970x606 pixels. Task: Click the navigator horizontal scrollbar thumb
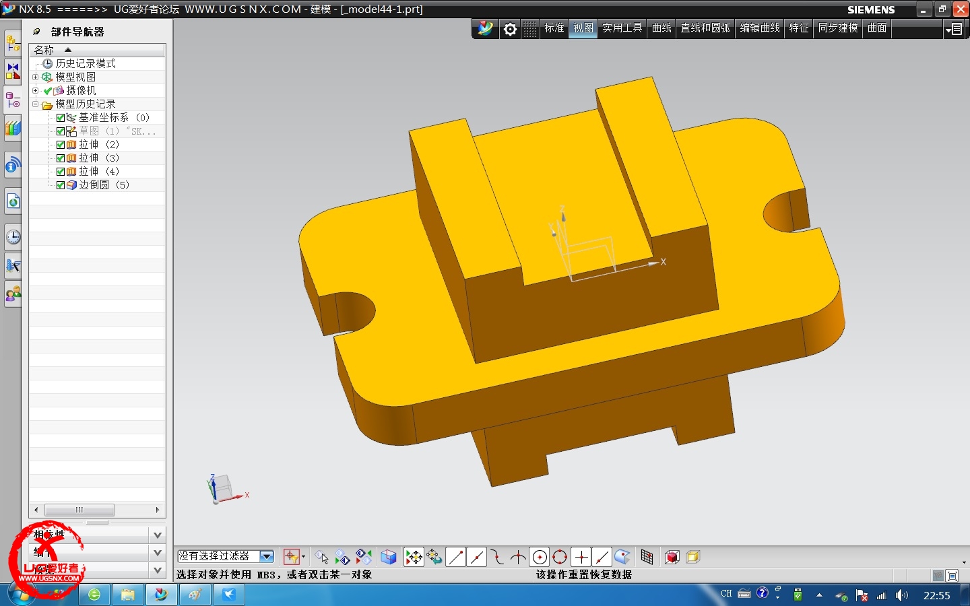pos(79,510)
